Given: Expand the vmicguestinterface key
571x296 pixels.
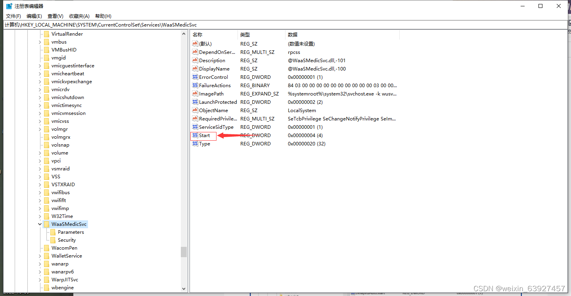Looking at the screenshot, I should click(x=40, y=66).
